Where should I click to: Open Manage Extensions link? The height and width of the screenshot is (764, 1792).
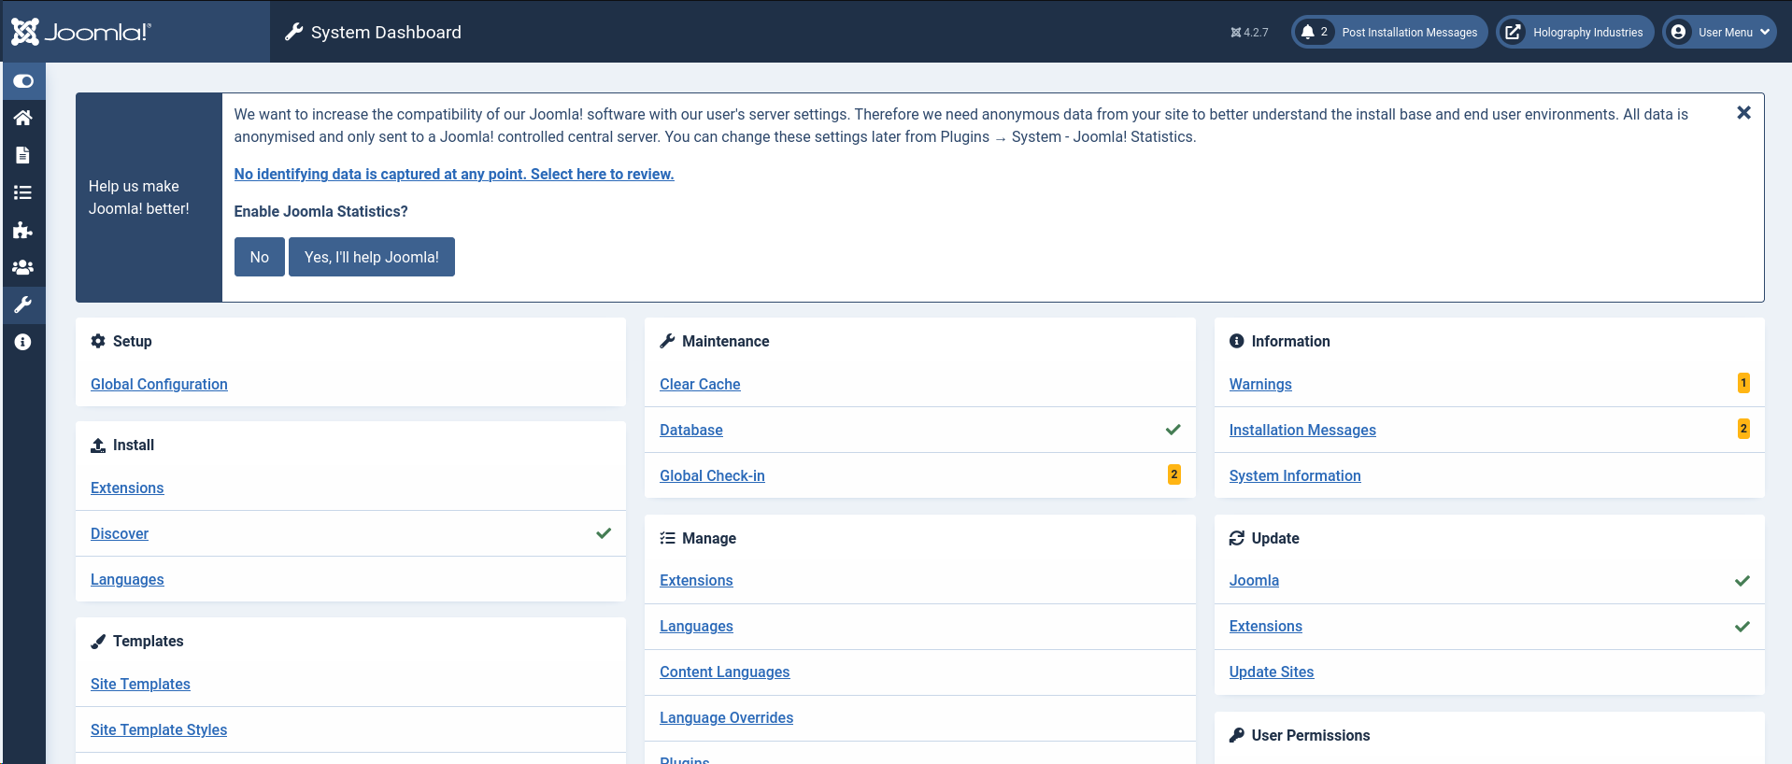pos(696,580)
